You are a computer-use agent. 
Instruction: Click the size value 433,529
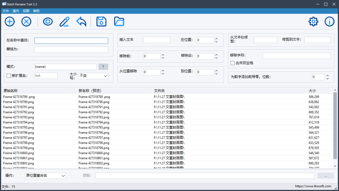(x=314, y=143)
